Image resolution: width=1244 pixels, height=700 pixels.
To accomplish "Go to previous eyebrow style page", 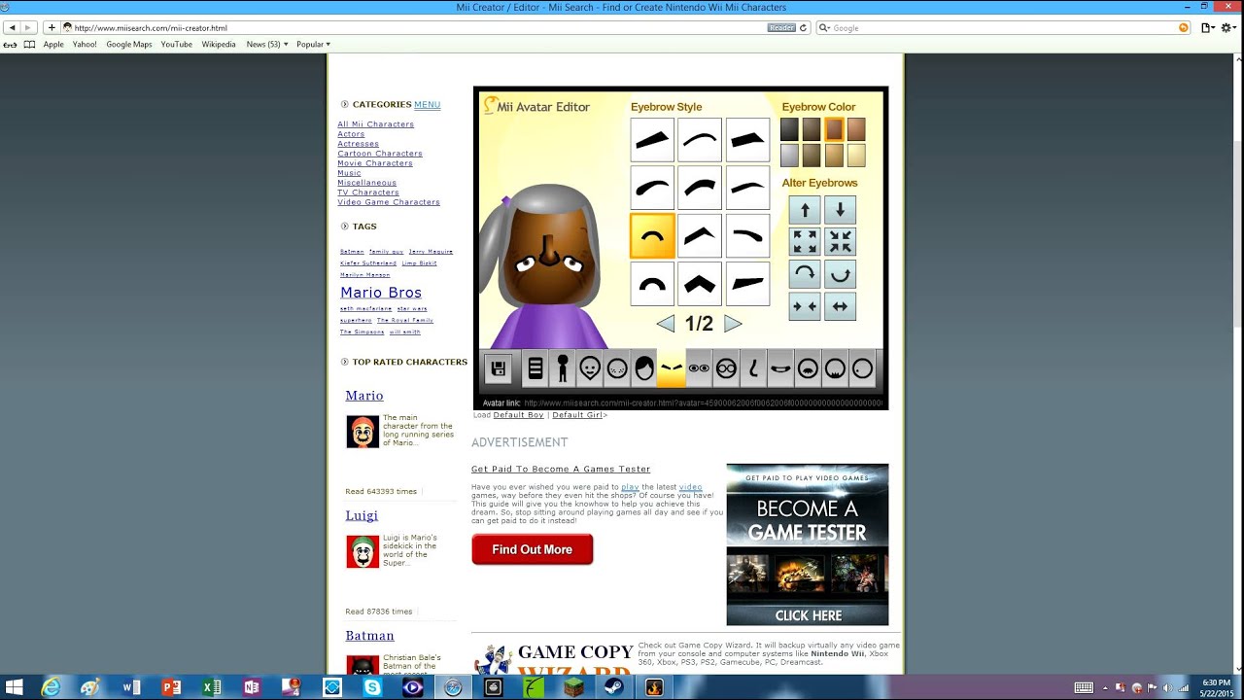I will pos(666,324).
